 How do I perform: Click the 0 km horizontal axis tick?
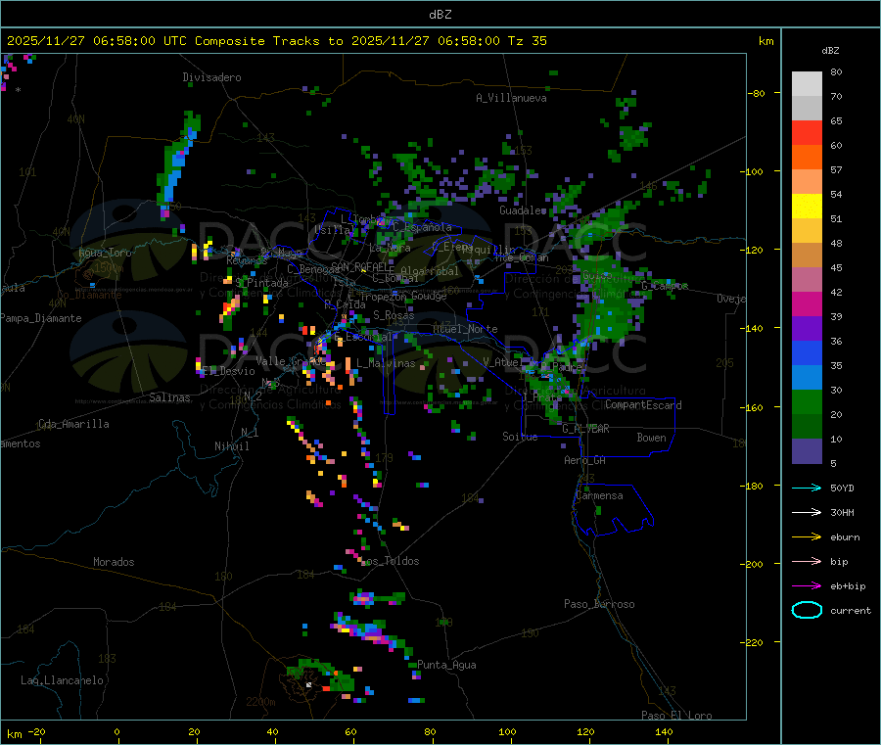[116, 731]
